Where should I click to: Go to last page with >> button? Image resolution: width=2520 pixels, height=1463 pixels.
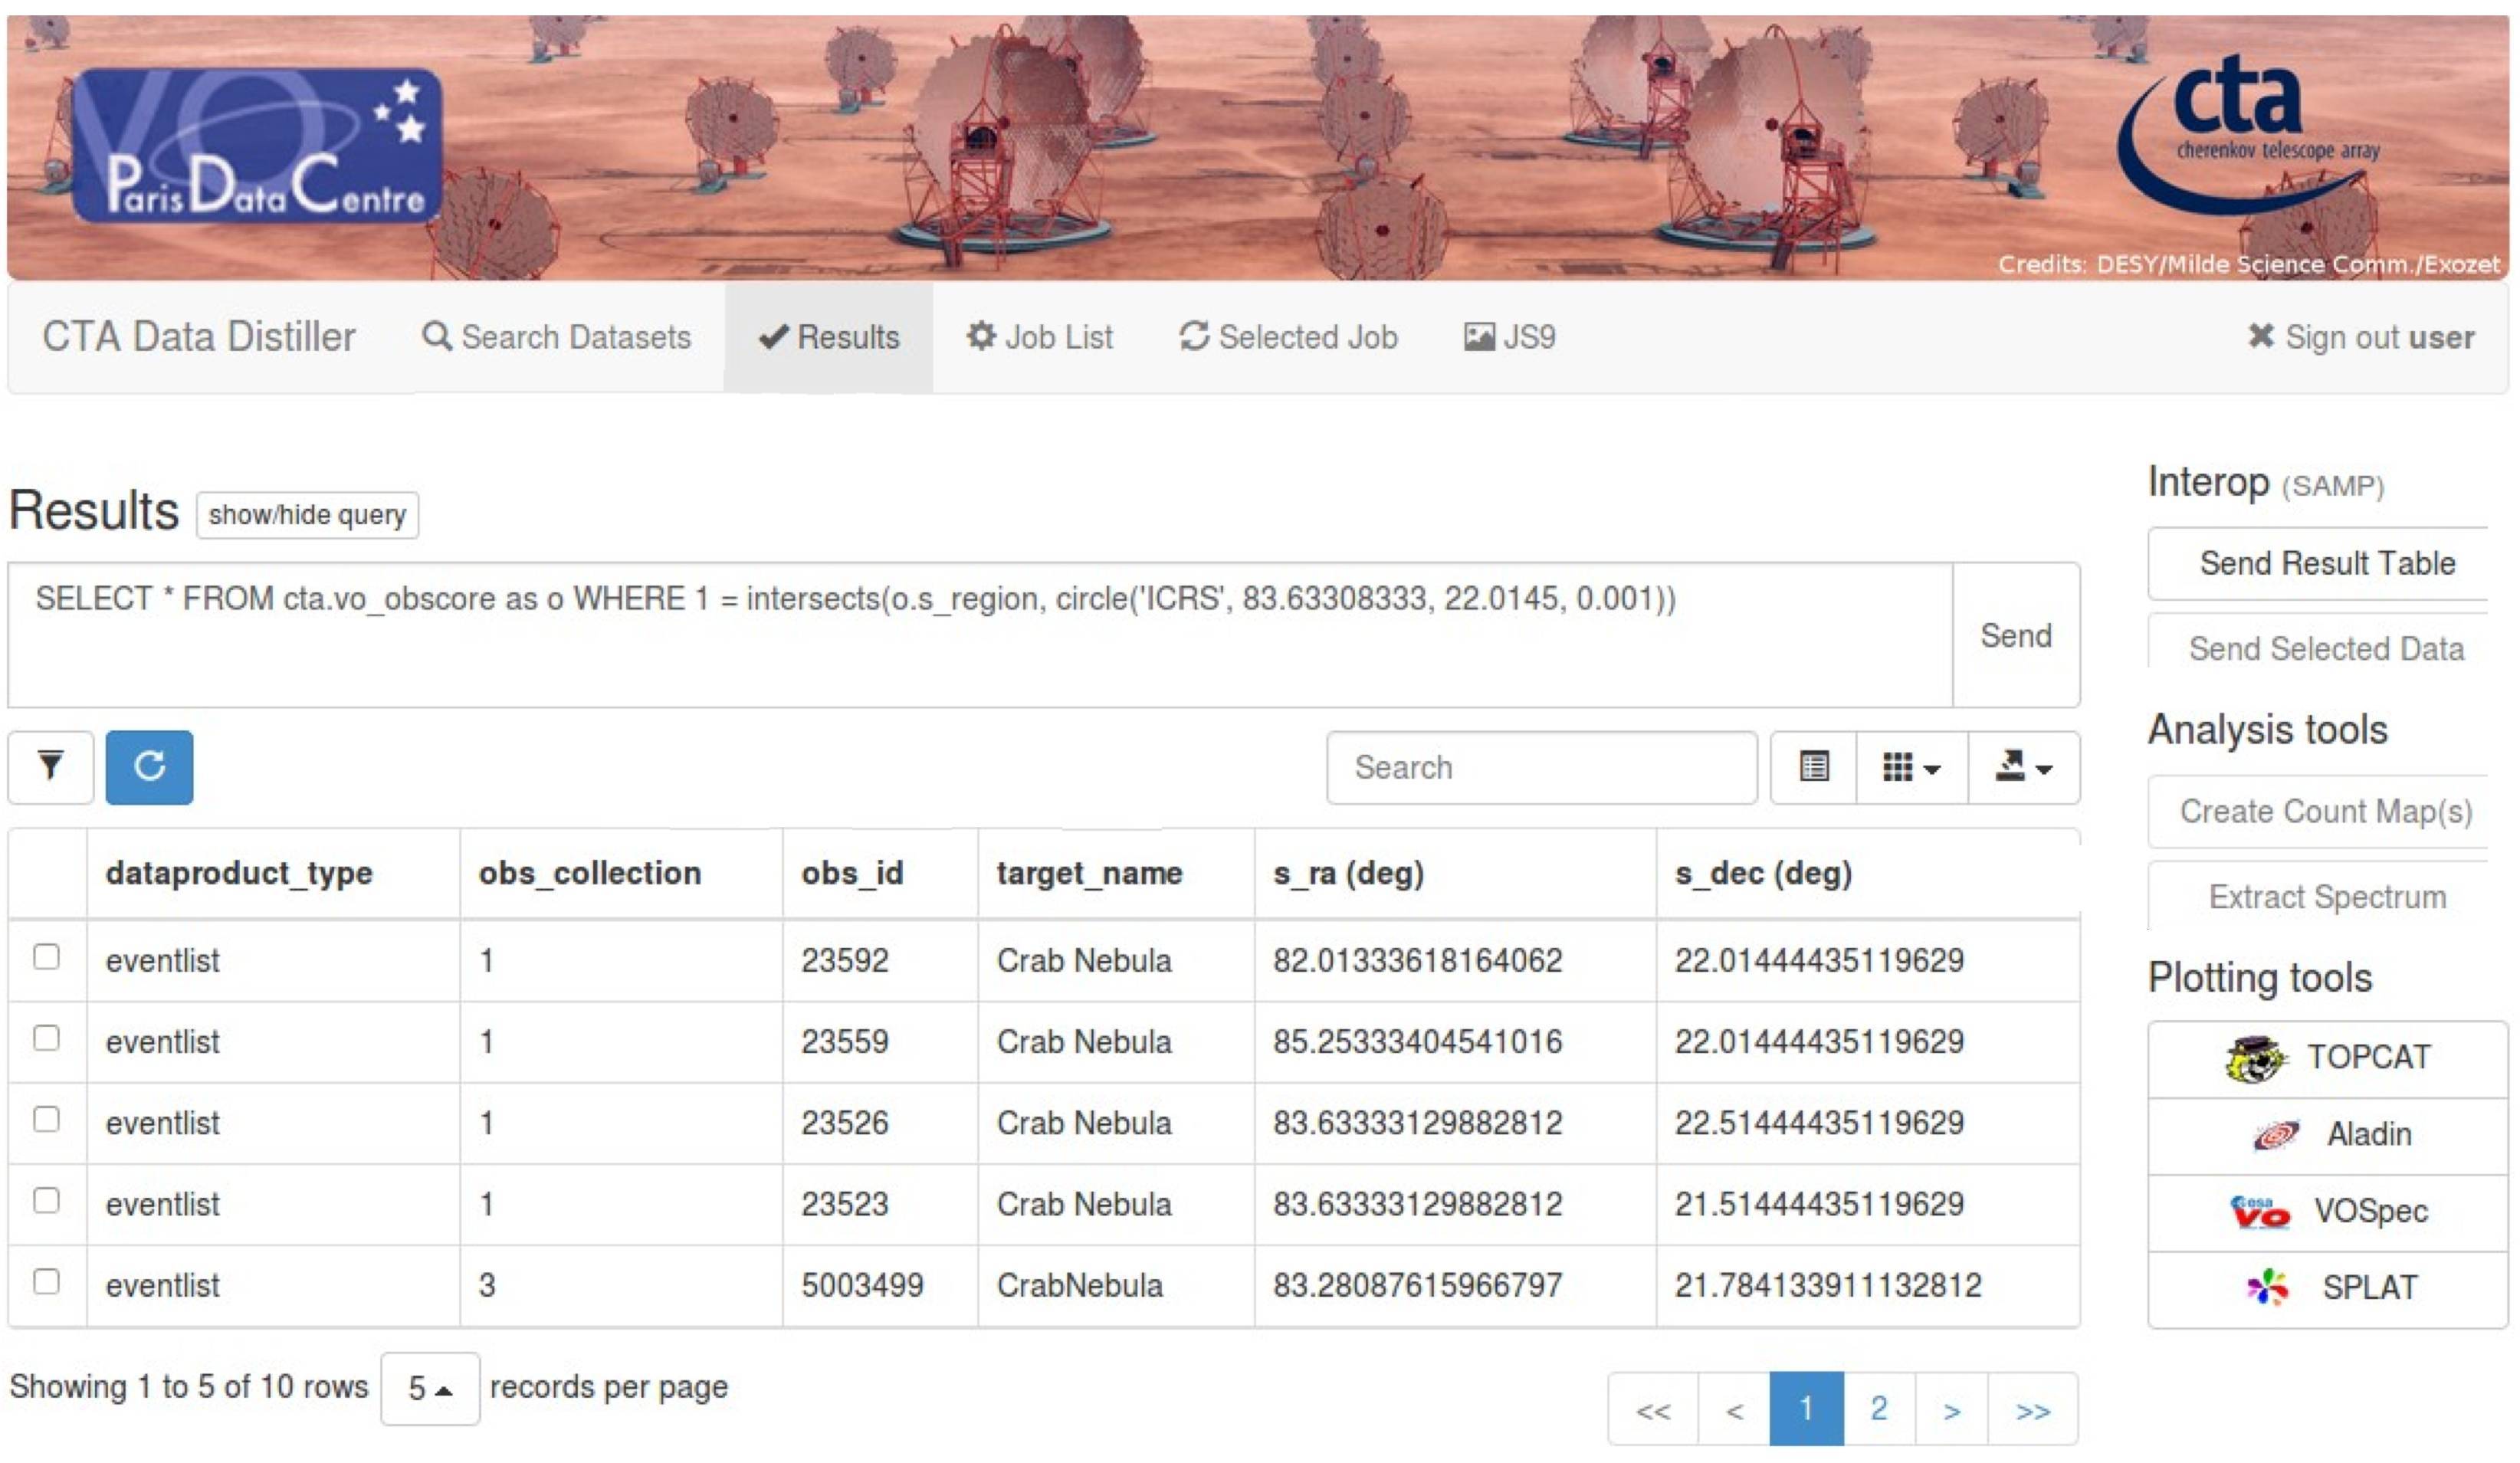click(2033, 1410)
